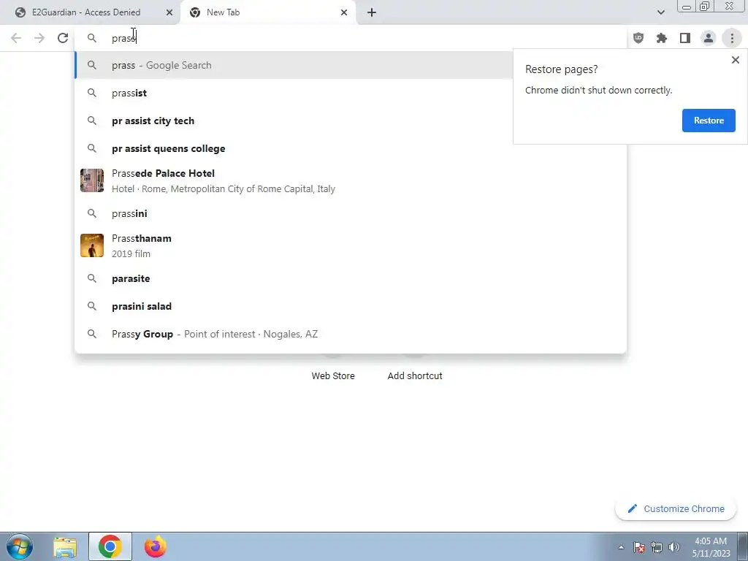
Task: Select 'prass - Google Search' suggestion
Action: click(351, 65)
